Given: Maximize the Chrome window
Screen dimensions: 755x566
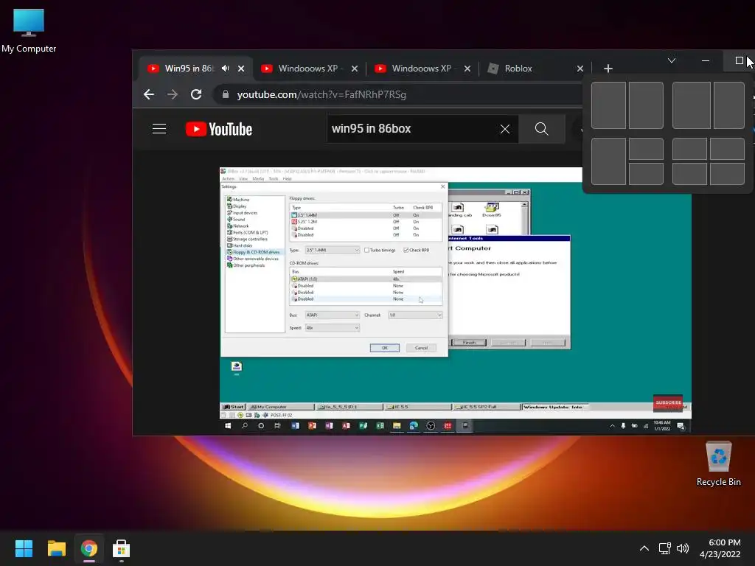Looking at the screenshot, I should [739, 60].
